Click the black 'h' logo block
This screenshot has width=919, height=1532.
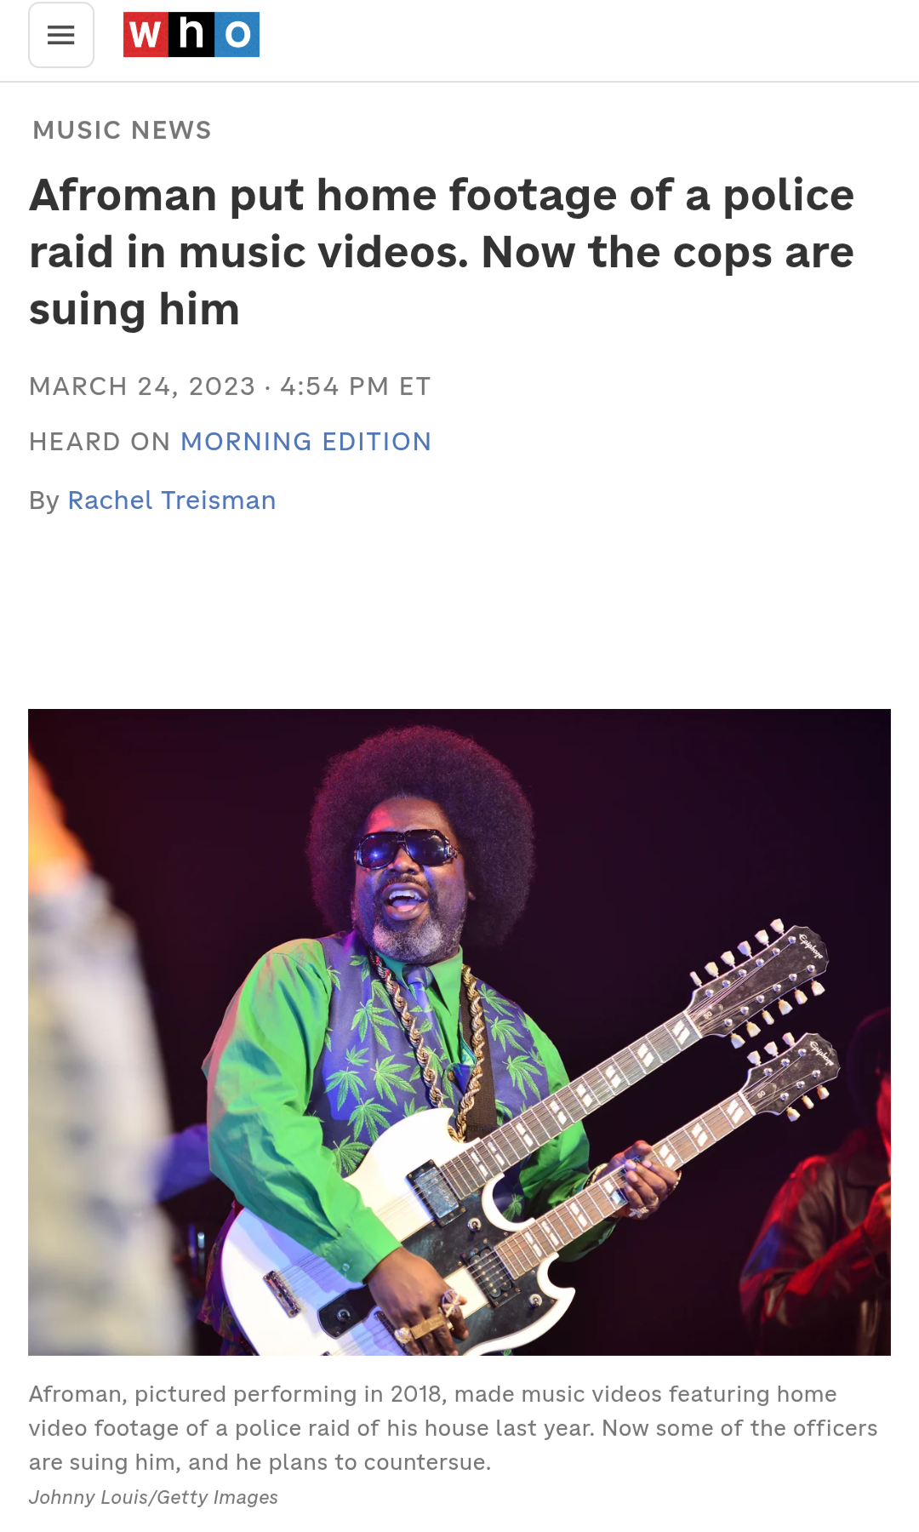[x=191, y=35]
